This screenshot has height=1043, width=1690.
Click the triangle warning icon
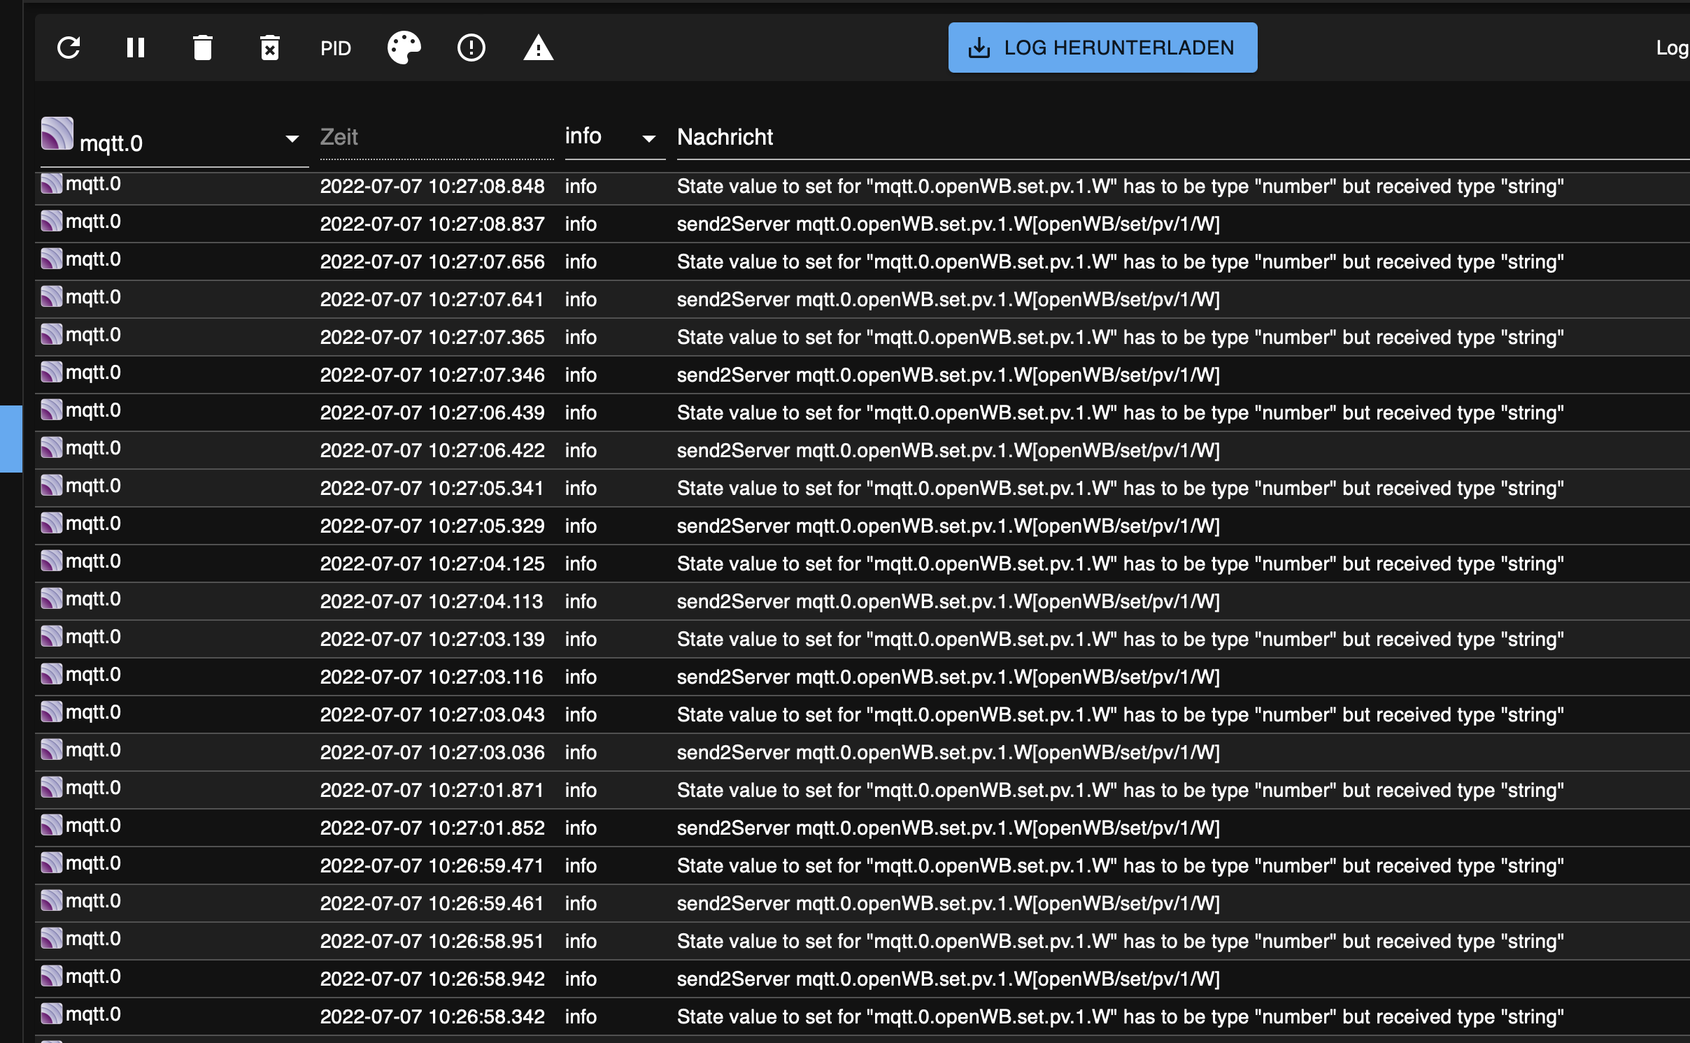pos(539,48)
